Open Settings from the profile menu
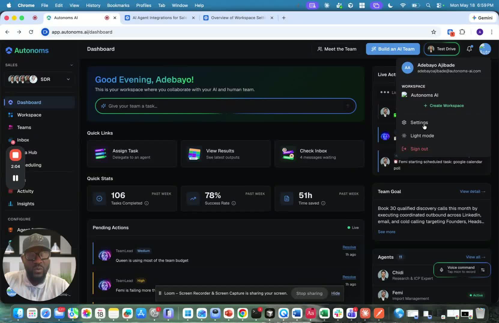 (x=419, y=123)
